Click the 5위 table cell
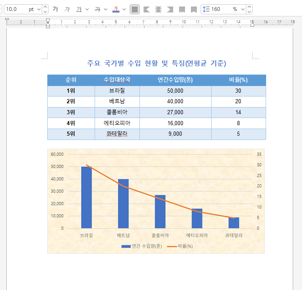The height and width of the screenshot is (290, 302). tap(71, 134)
